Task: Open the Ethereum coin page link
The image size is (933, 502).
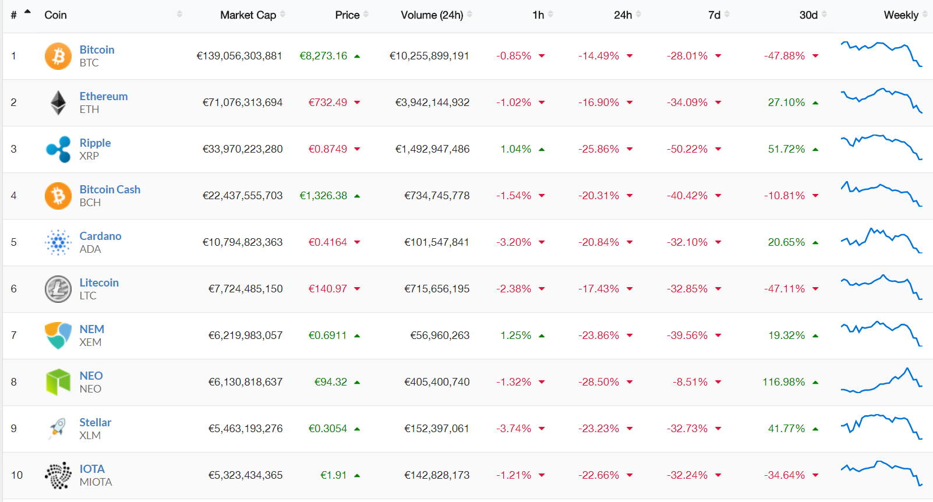Action: pyautogui.click(x=104, y=97)
